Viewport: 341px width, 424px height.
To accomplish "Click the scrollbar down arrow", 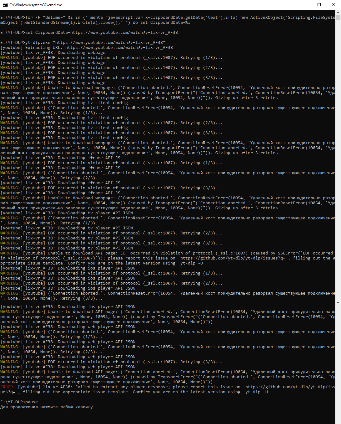I will click(338, 302).
